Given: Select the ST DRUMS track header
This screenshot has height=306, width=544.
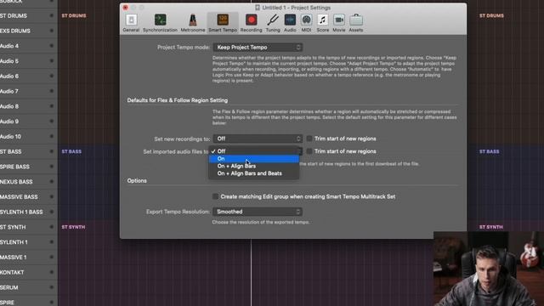Looking at the screenshot, I should point(28,15).
